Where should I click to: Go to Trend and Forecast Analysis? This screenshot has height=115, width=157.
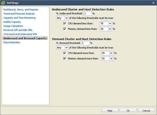pos(19,14)
